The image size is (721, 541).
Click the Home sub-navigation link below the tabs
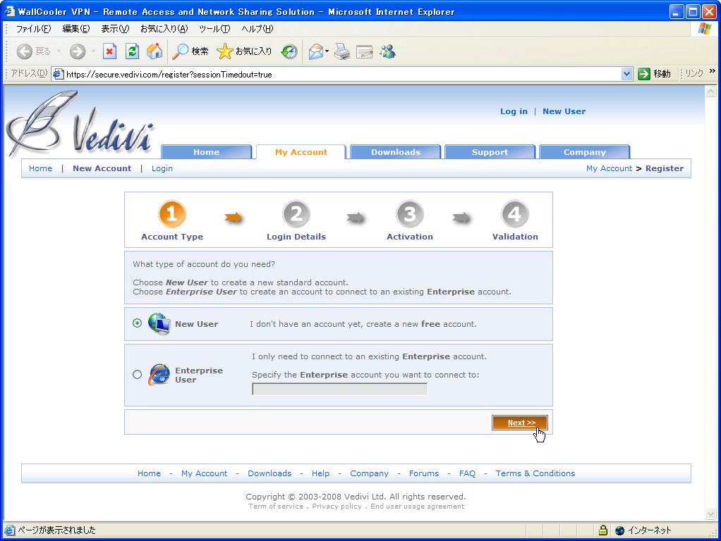40,168
